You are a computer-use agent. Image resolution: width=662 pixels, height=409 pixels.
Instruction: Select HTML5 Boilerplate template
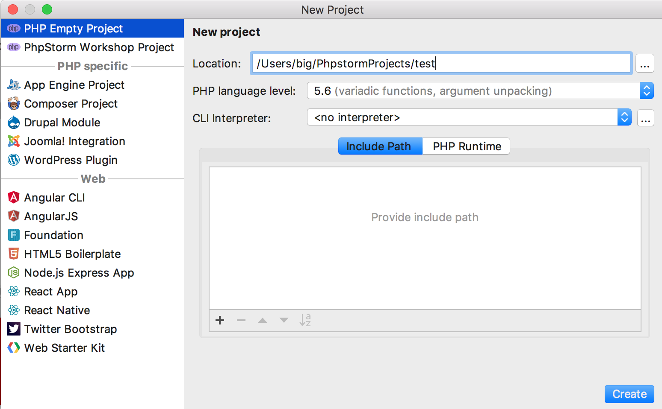point(92,254)
